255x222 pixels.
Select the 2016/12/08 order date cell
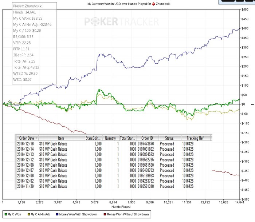pyautogui.click(x=25, y=165)
